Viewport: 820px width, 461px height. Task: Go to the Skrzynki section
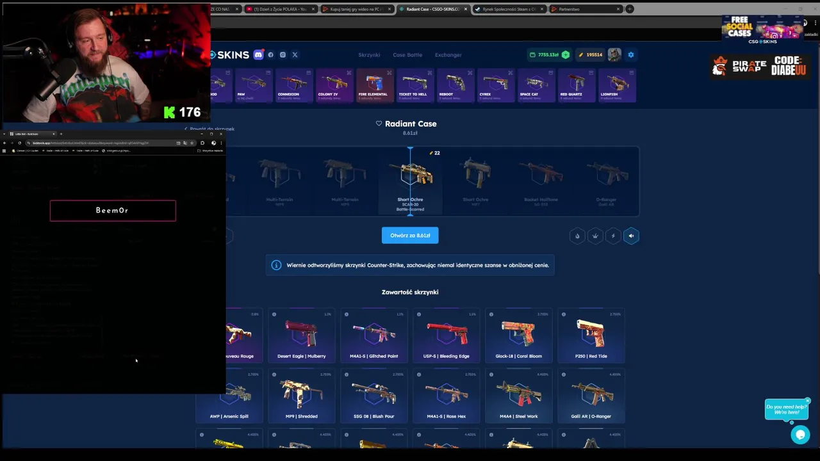click(369, 55)
